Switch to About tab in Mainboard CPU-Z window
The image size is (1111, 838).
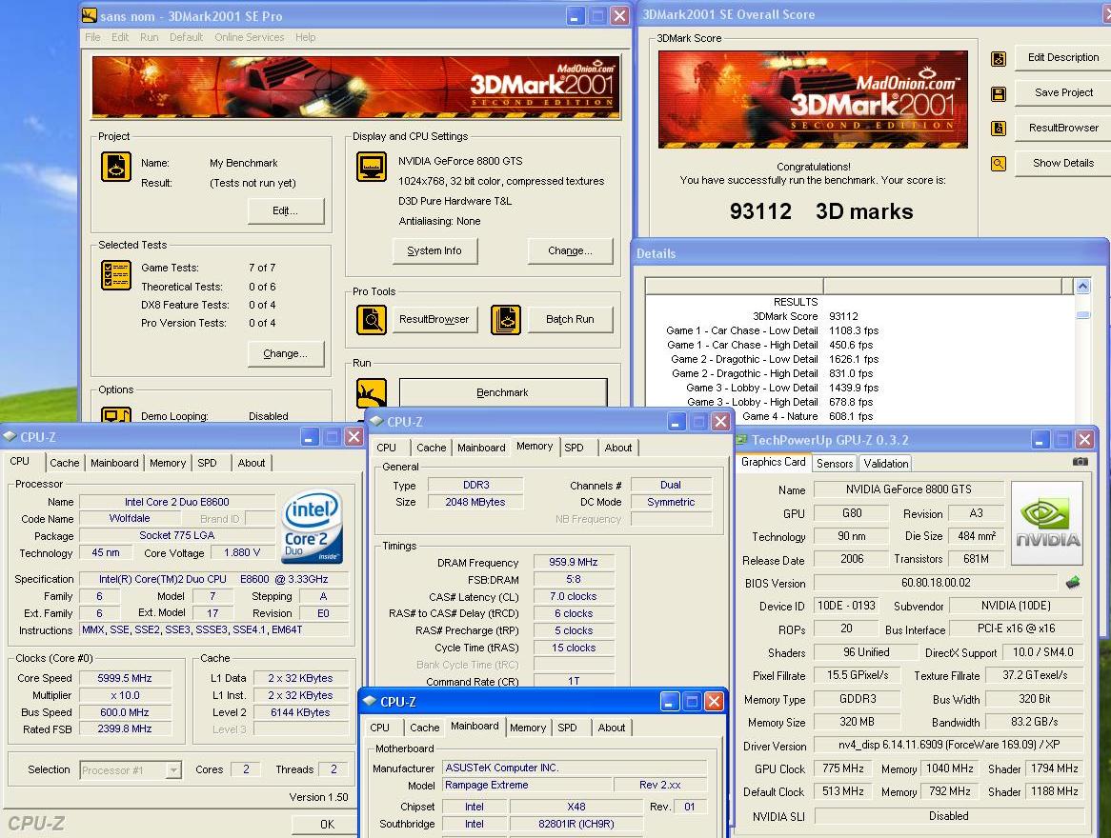pyautogui.click(x=612, y=728)
